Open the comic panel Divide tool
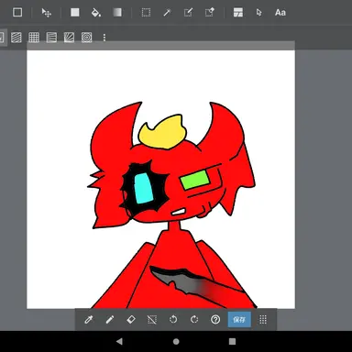Viewport: 352px width, 352px height. (238, 13)
